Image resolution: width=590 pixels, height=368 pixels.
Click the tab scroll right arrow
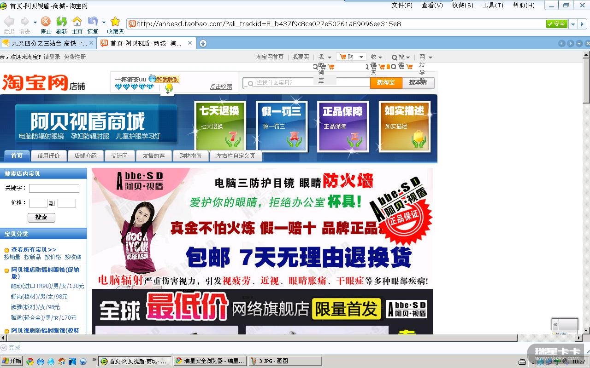[x=571, y=43]
